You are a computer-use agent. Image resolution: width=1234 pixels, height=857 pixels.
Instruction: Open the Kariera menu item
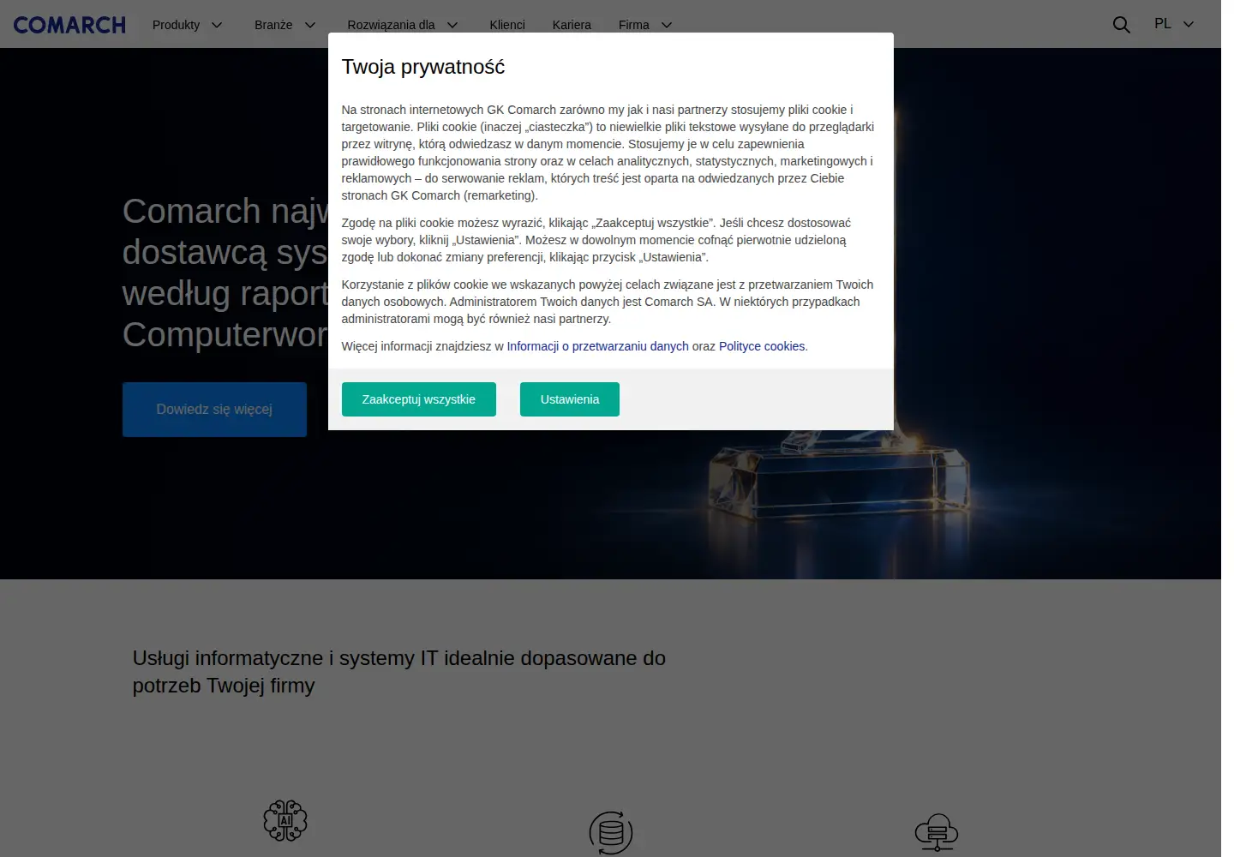click(572, 25)
